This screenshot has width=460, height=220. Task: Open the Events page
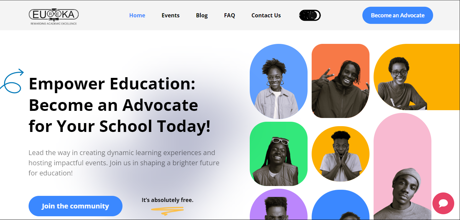[x=170, y=15]
